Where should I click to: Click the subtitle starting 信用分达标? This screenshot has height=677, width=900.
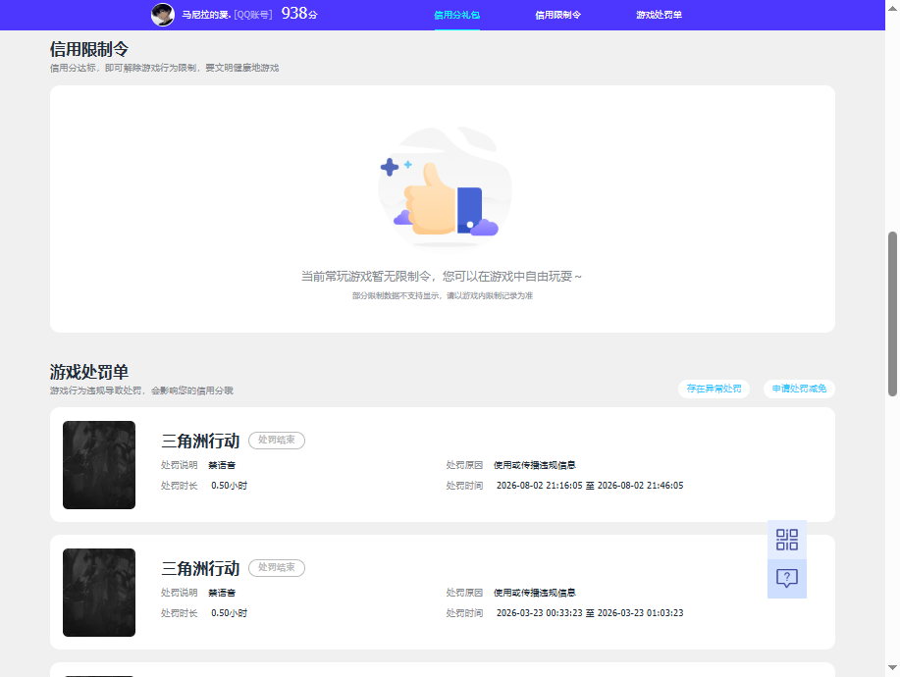coord(164,68)
